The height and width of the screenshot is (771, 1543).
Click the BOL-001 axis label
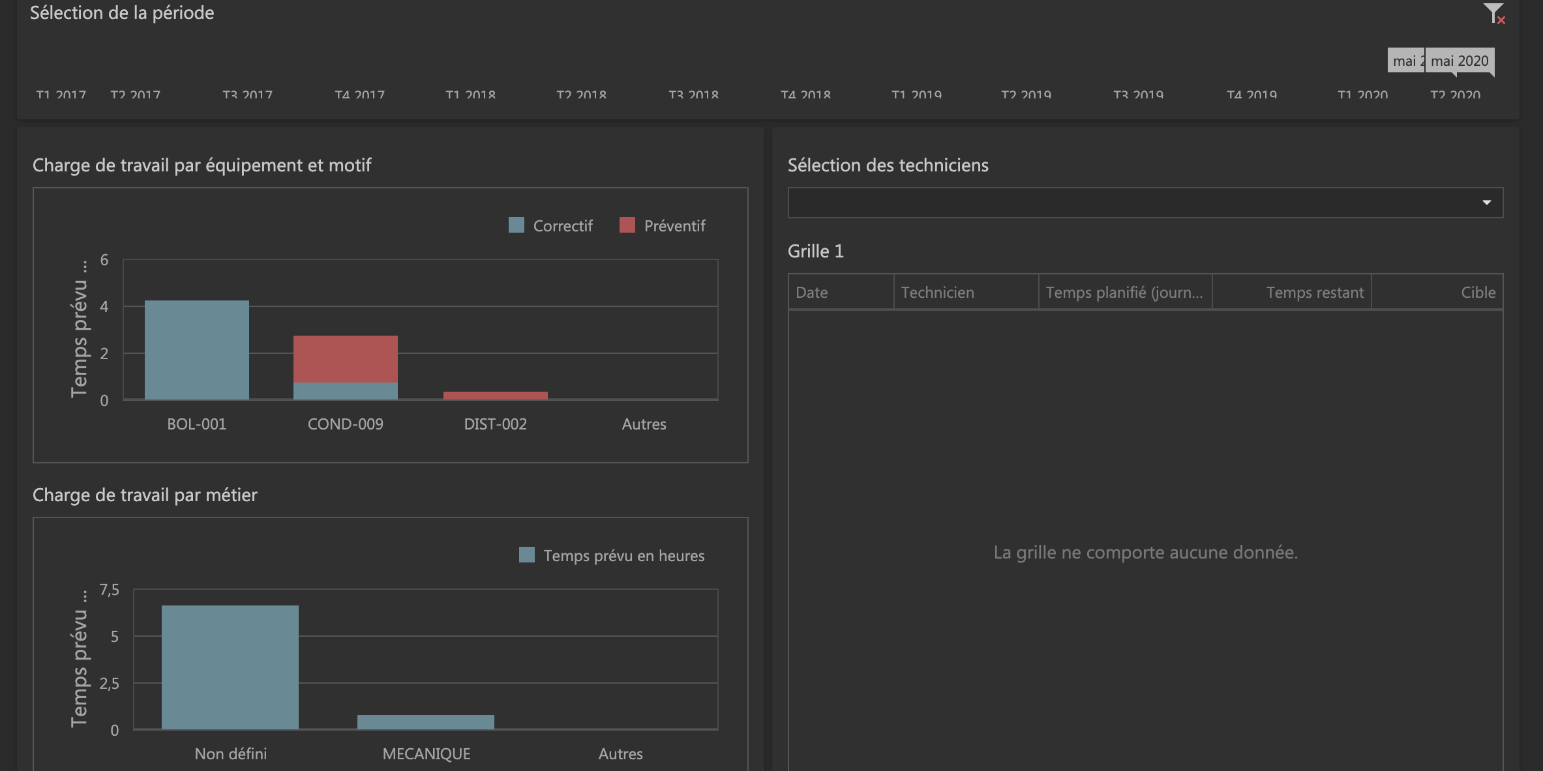point(197,424)
